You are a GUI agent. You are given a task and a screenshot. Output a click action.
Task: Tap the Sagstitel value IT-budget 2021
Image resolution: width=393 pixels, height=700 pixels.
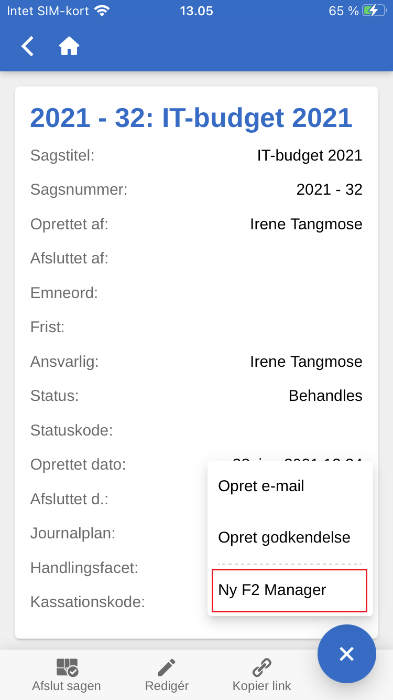(310, 155)
